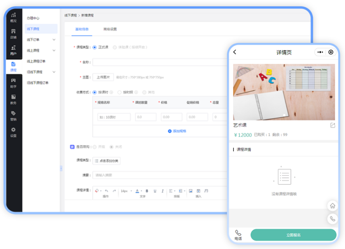Click the 添加规格 add spec link

[177, 131]
